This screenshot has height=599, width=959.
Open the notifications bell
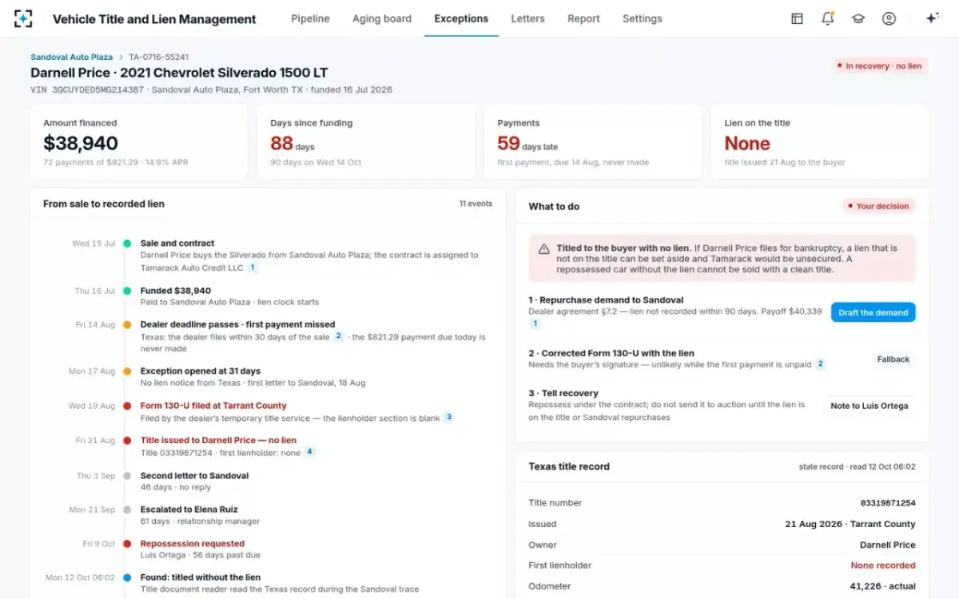pos(827,18)
